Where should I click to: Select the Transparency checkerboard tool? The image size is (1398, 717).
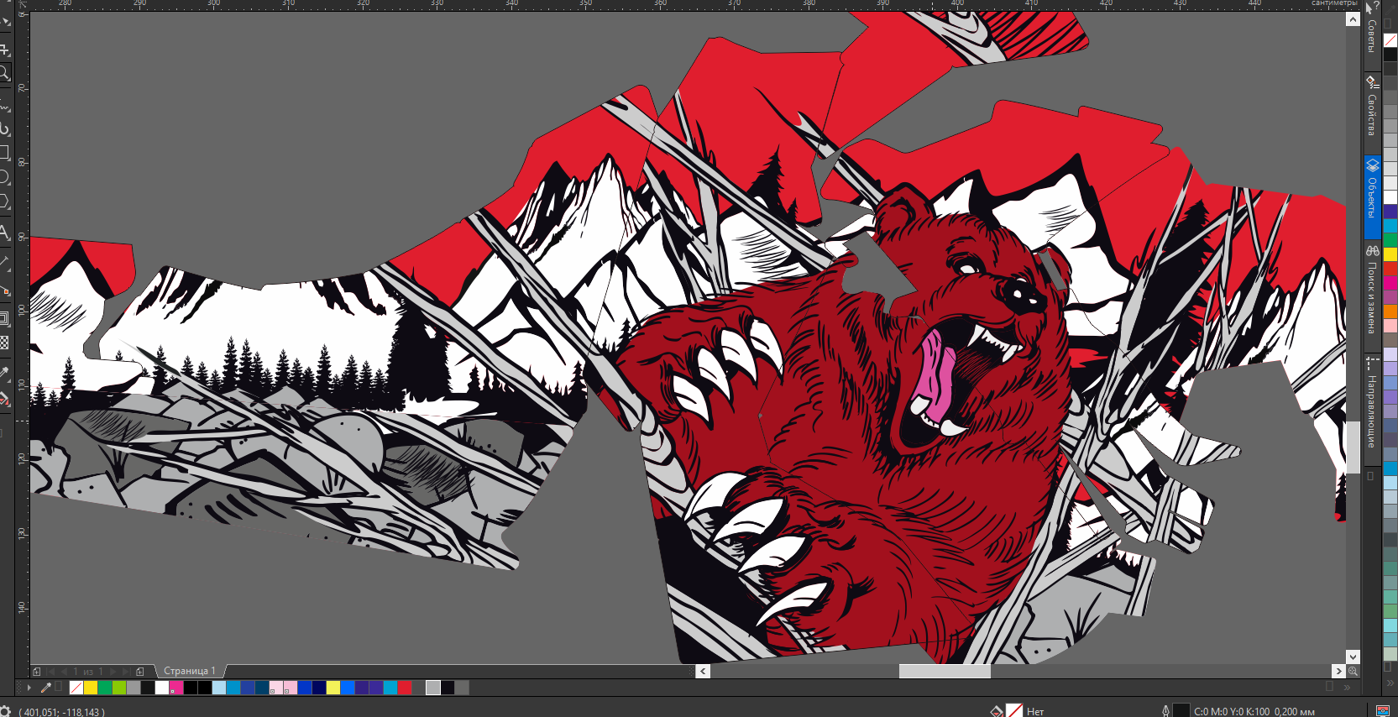coord(4,343)
